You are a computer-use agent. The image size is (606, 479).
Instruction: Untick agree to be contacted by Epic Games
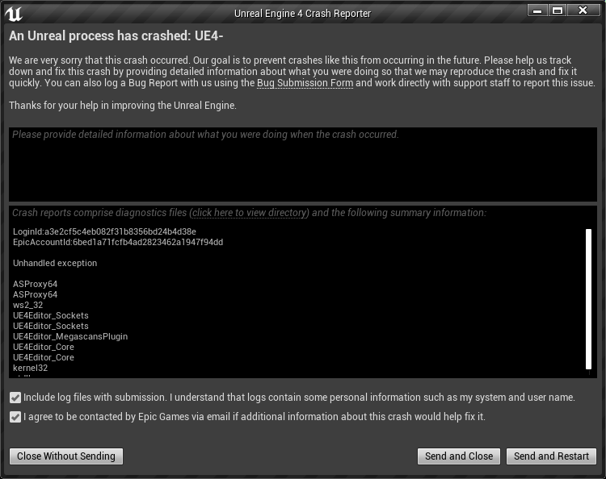[x=15, y=417]
